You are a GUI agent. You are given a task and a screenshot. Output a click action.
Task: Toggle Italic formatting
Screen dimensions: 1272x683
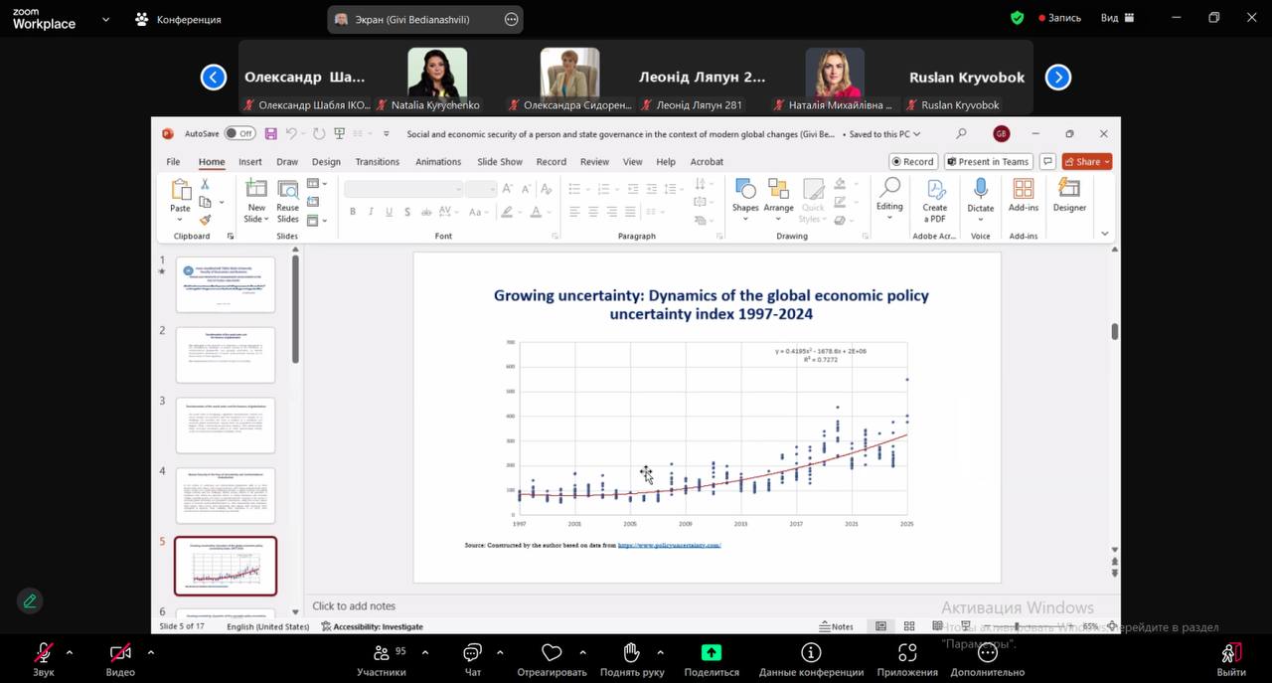click(x=371, y=212)
